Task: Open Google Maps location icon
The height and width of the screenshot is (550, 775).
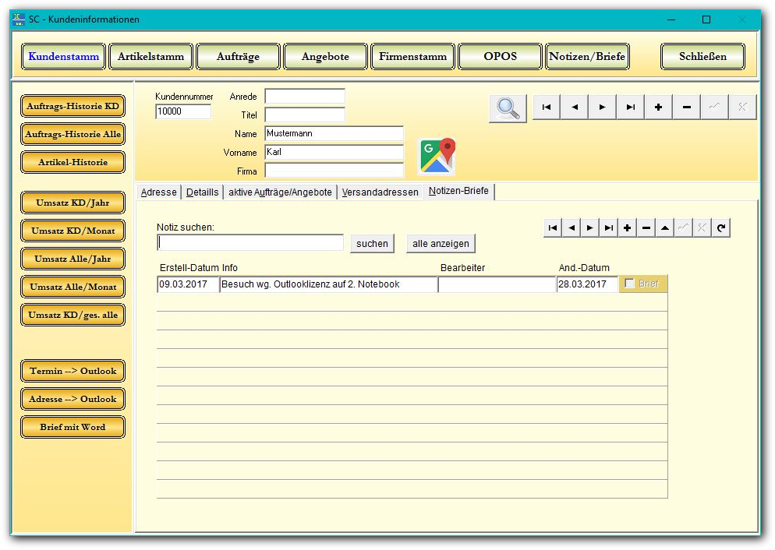Action: coord(437,156)
